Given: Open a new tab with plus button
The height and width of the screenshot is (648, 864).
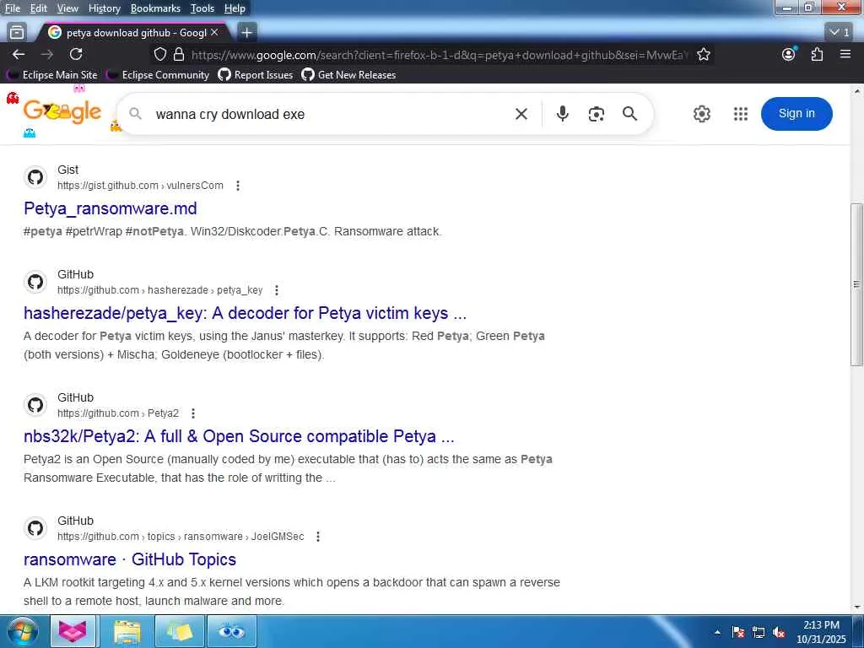Looking at the screenshot, I should click(x=247, y=33).
